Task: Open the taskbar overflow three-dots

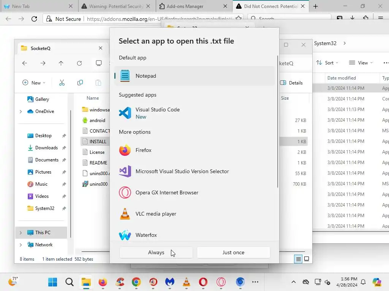Action: tap(255, 282)
